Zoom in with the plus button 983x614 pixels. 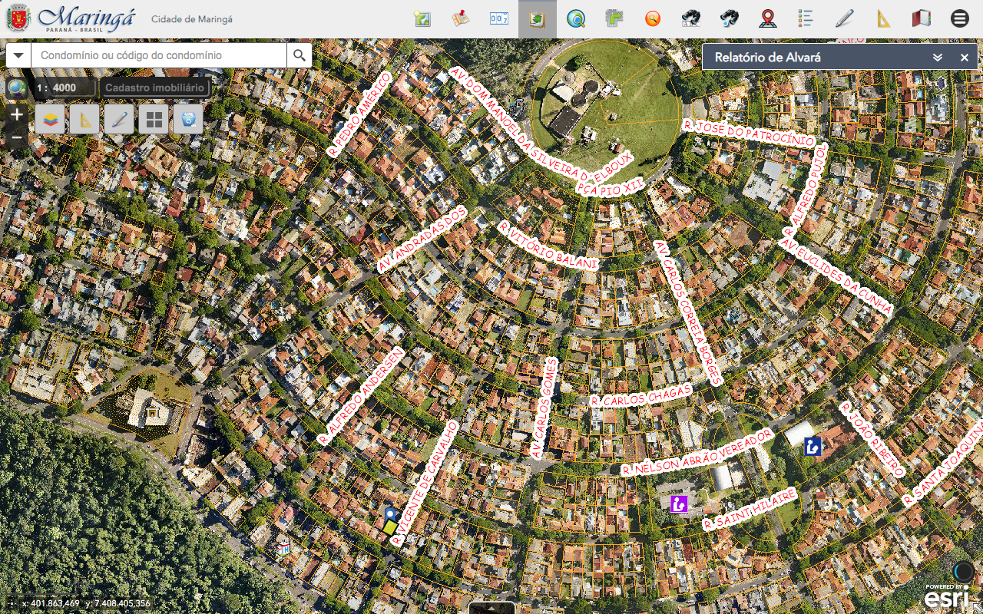pyautogui.click(x=17, y=115)
